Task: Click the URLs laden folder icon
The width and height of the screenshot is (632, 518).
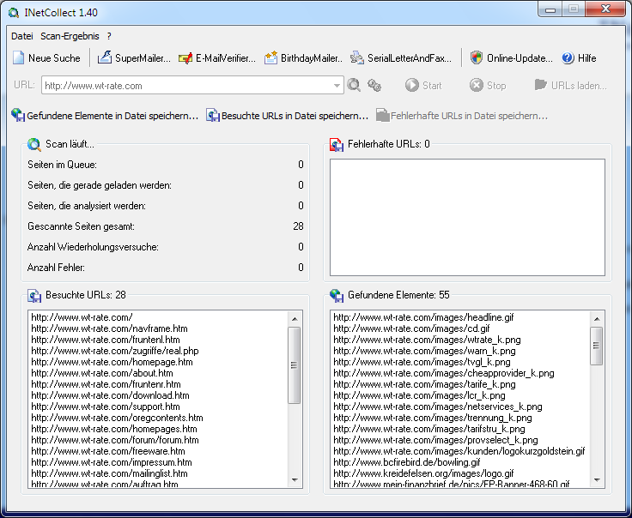Action: pos(541,85)
